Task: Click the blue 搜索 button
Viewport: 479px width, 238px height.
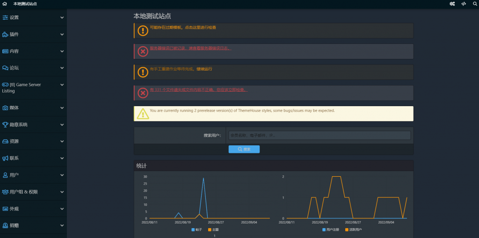Action: coord(244,149)
